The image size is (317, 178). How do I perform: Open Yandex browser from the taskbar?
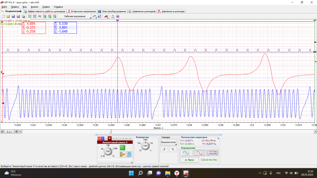pyautogui.click(x=177, y=173)
